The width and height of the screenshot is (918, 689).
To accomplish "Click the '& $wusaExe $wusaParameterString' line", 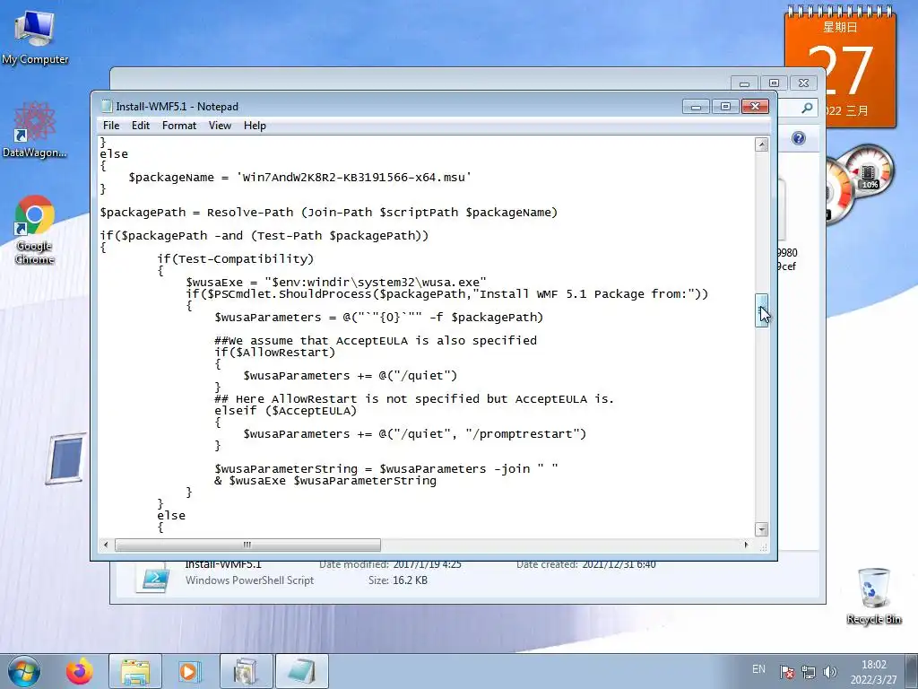I will pyautogui.click(x=325, y=481).
